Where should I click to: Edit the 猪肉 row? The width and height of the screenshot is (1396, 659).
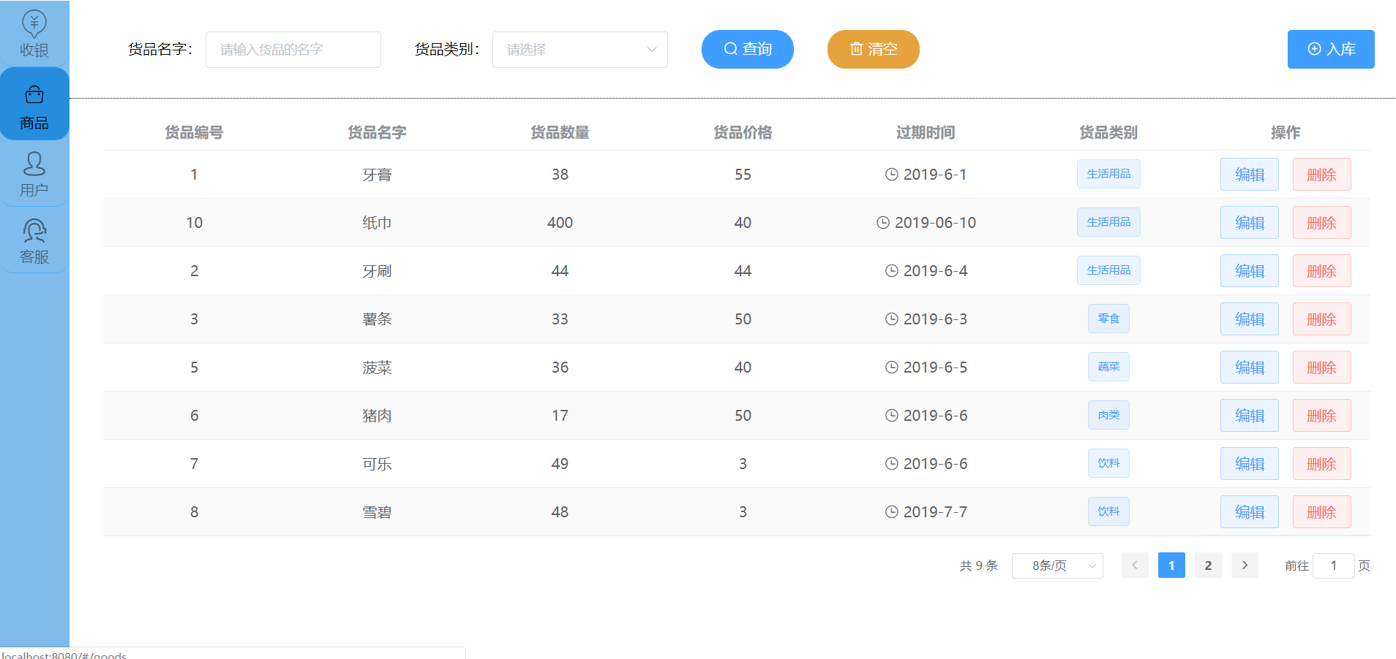pyautogui.click(x=1250, y=416)
